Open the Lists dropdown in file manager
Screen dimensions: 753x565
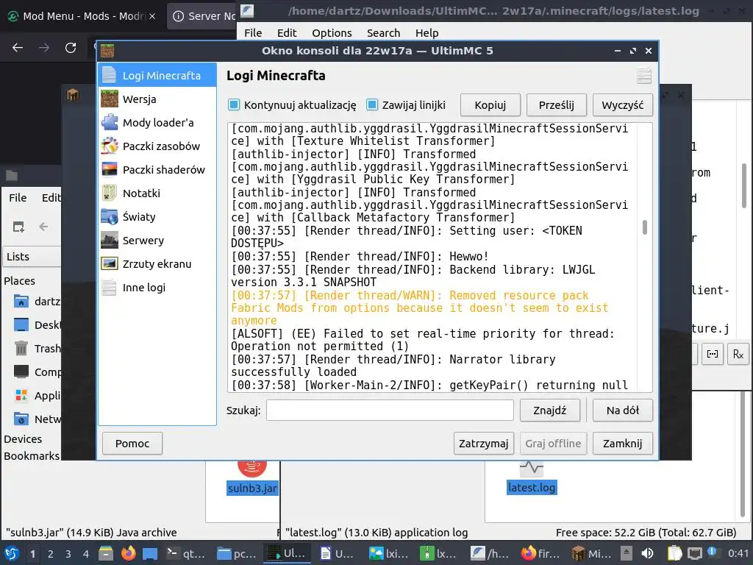pos(32,257)
